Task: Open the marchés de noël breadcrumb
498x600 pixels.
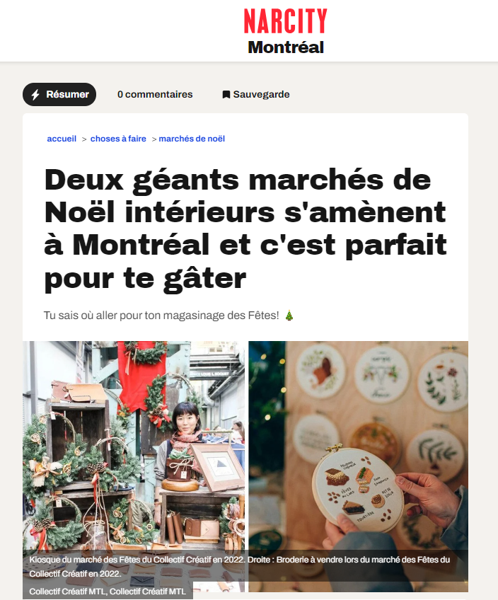Action: [x=192, y=139]
